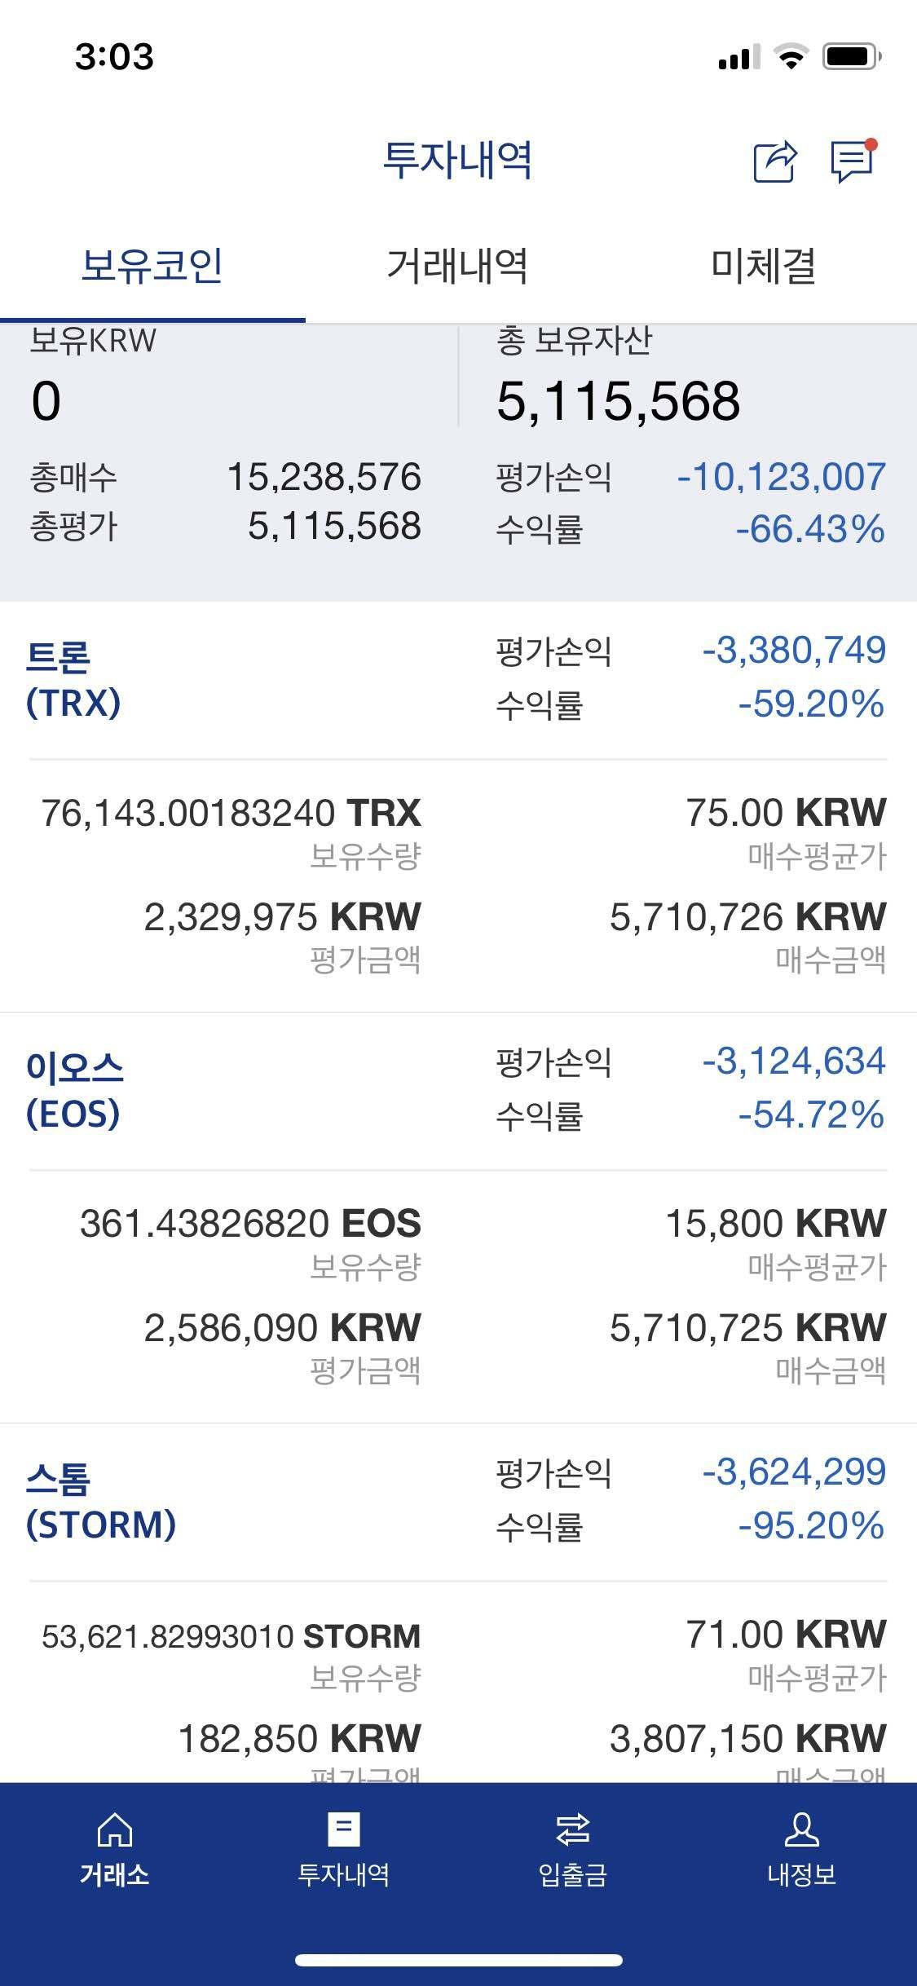Open the chat messages icon
The height and width of the screenshot is (1986, 917).
click(852, 161)
